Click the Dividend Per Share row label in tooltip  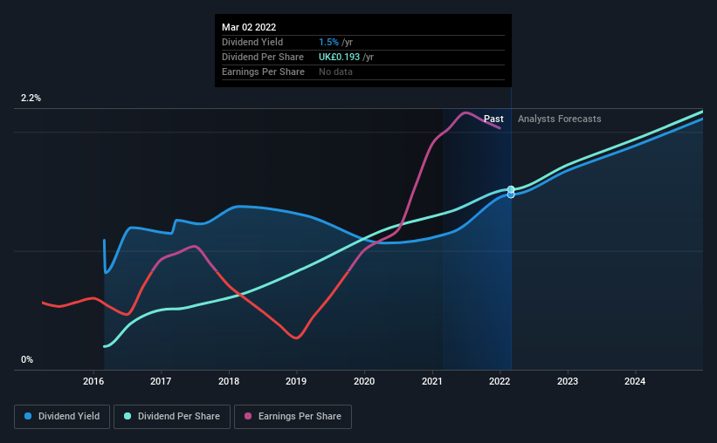pyautogui.click(x=263, y=57)
